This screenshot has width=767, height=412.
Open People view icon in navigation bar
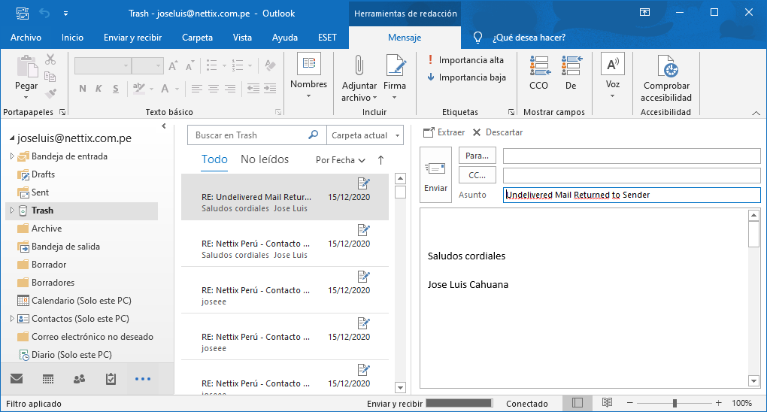79,379
